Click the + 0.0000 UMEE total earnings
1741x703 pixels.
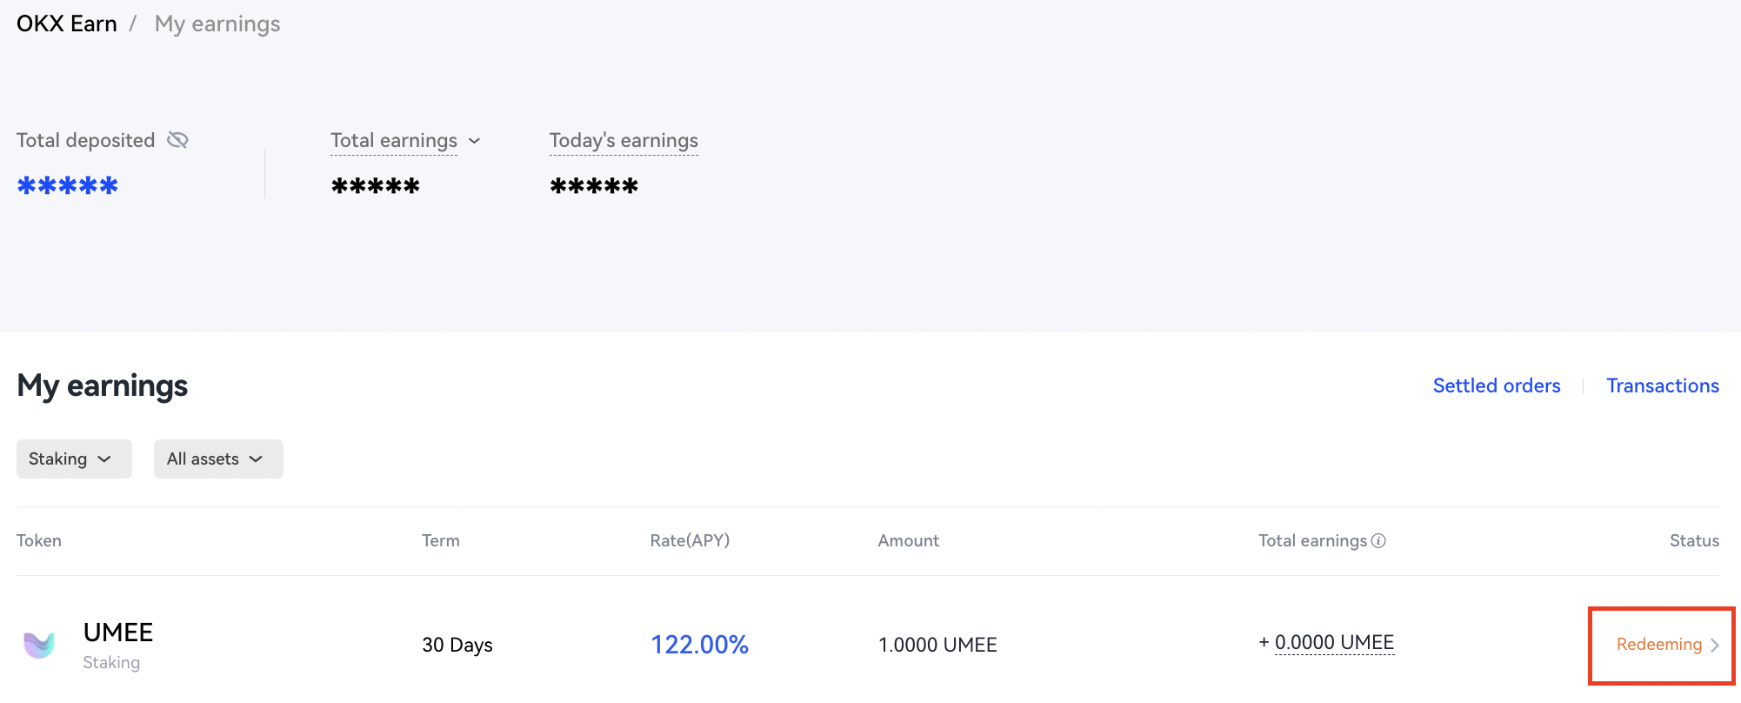pos(1326,643)
